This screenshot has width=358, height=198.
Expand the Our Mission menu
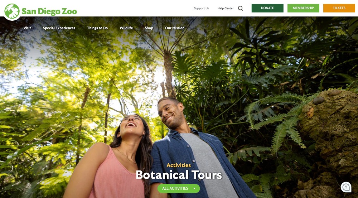[175, 28]
